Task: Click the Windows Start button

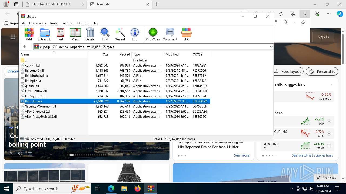Action: [6, 189]
